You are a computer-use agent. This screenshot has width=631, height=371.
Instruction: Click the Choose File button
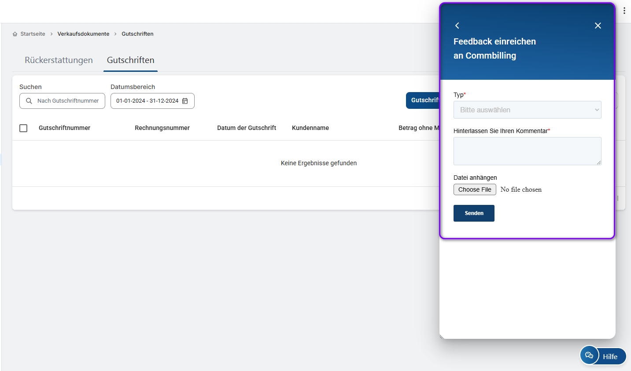point(475,189)
